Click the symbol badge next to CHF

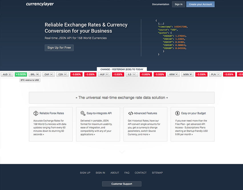point(51,75)
